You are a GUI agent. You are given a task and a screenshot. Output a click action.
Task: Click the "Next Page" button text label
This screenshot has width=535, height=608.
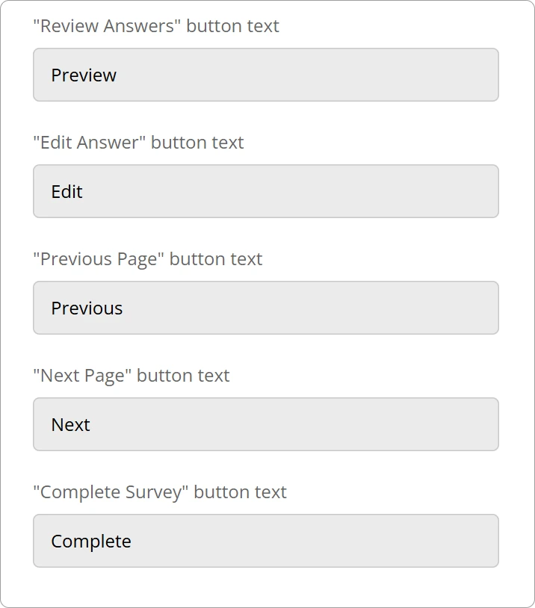pyautogui.click(x=132, y=376)
